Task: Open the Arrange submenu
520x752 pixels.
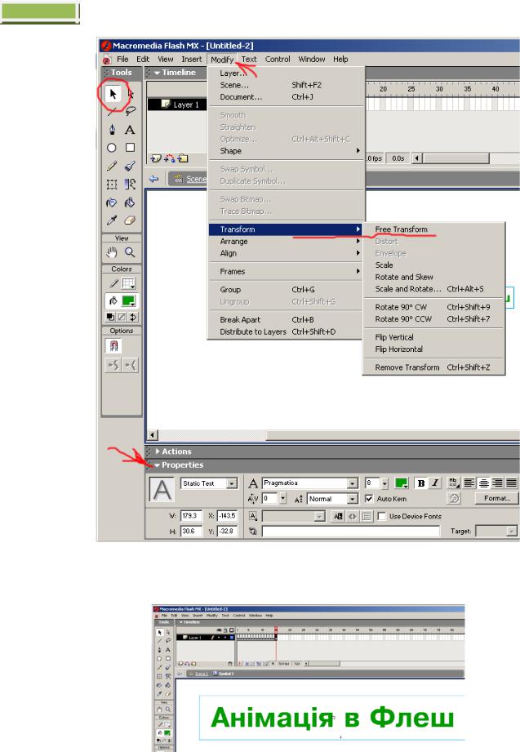Action: point(286,241)
